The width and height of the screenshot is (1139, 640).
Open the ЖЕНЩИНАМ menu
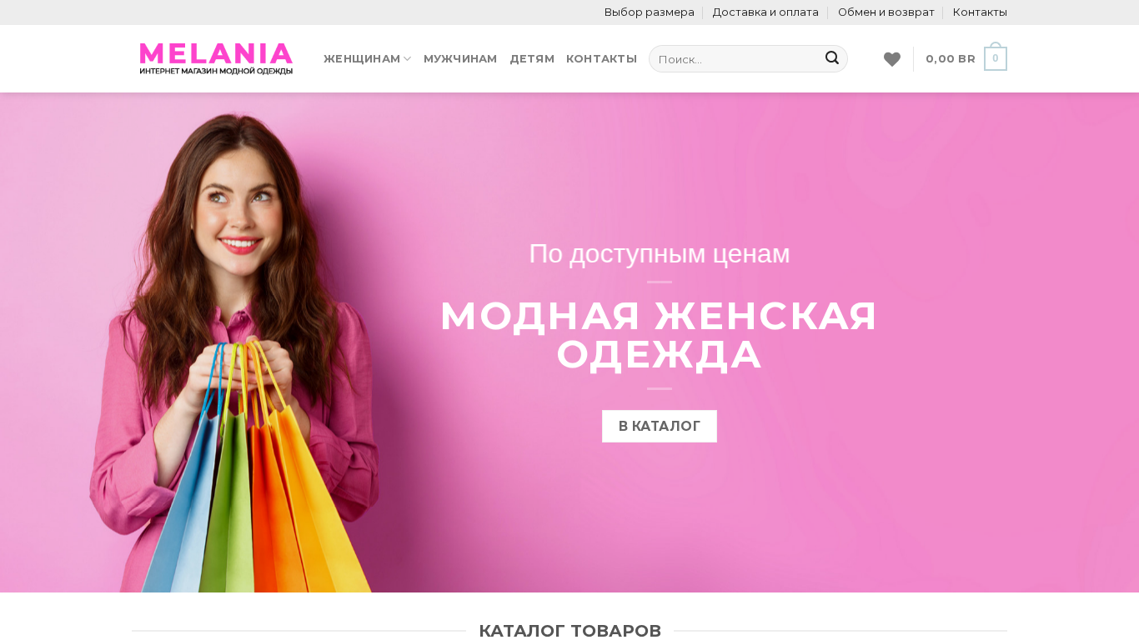(x=362, y=58)
